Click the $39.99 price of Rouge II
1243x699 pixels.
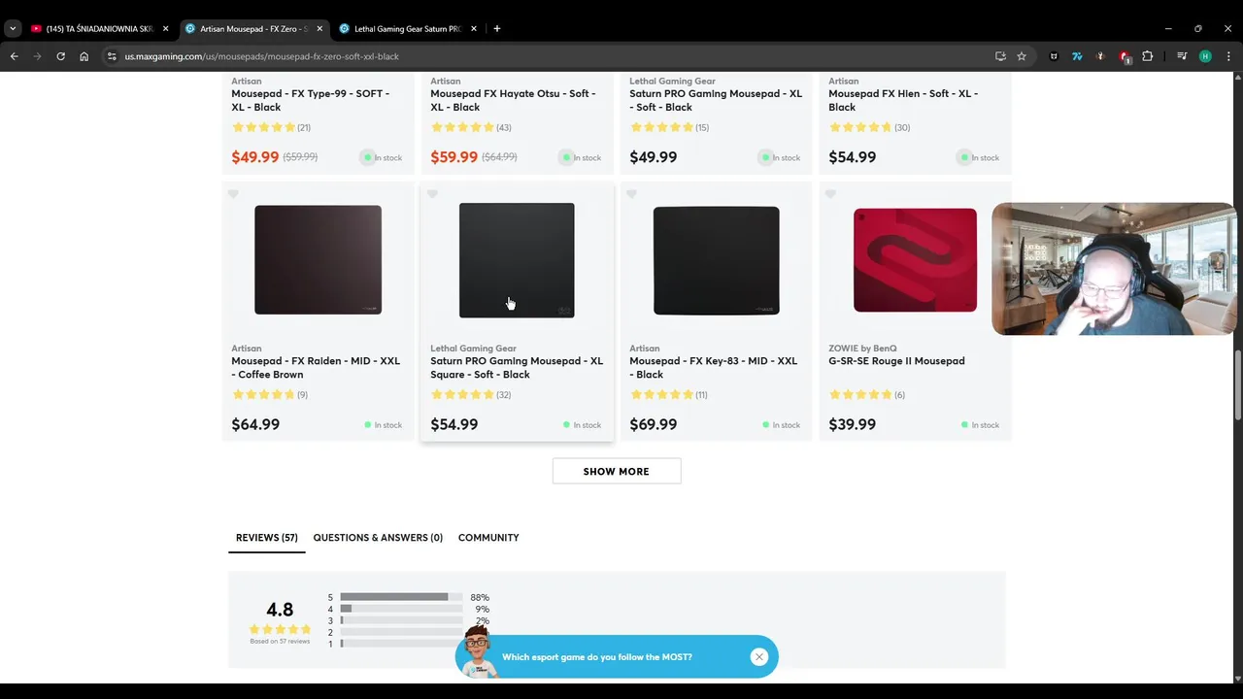coord(853,424)
